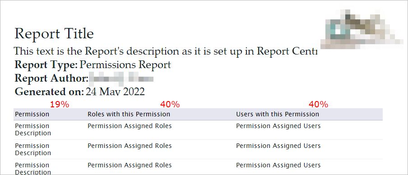Click the 40% label above Users column
The image size is (408, 175).
coord(319,105)
